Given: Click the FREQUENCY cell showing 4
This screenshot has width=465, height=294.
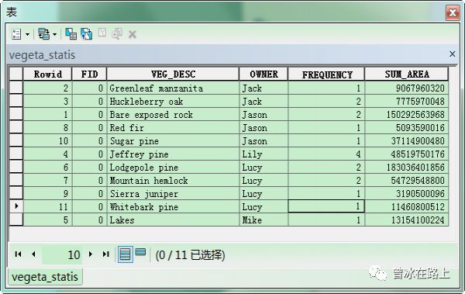Looking at the screenshot, I should click(x=326, y=154).
